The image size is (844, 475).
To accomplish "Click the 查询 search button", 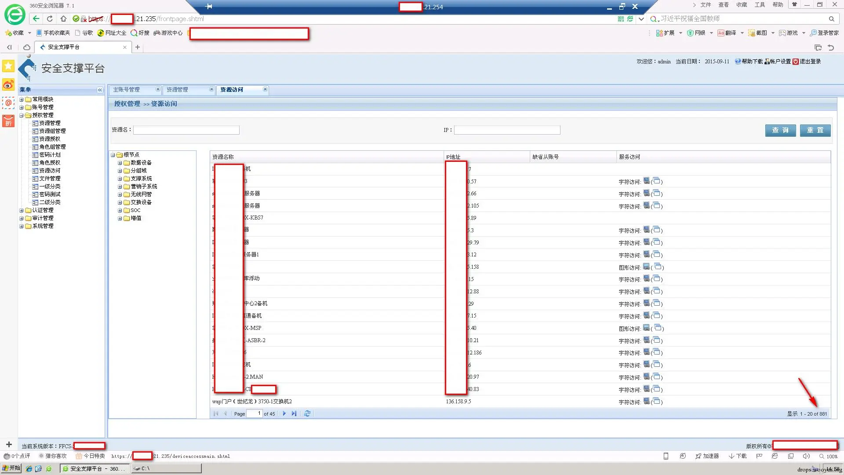I will click(x=780, y=130).
